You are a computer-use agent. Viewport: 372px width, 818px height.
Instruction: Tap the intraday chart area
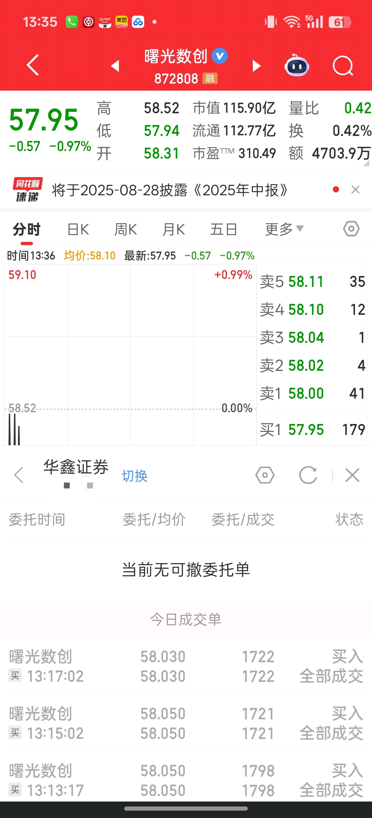130,354
